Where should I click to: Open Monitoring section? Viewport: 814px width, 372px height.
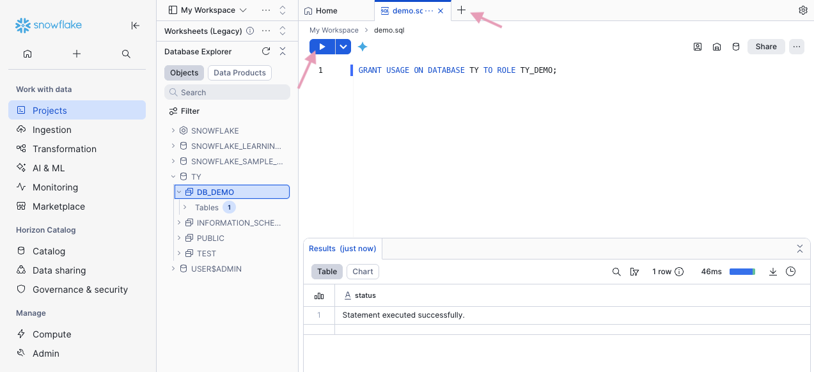[x=77, y=187]
